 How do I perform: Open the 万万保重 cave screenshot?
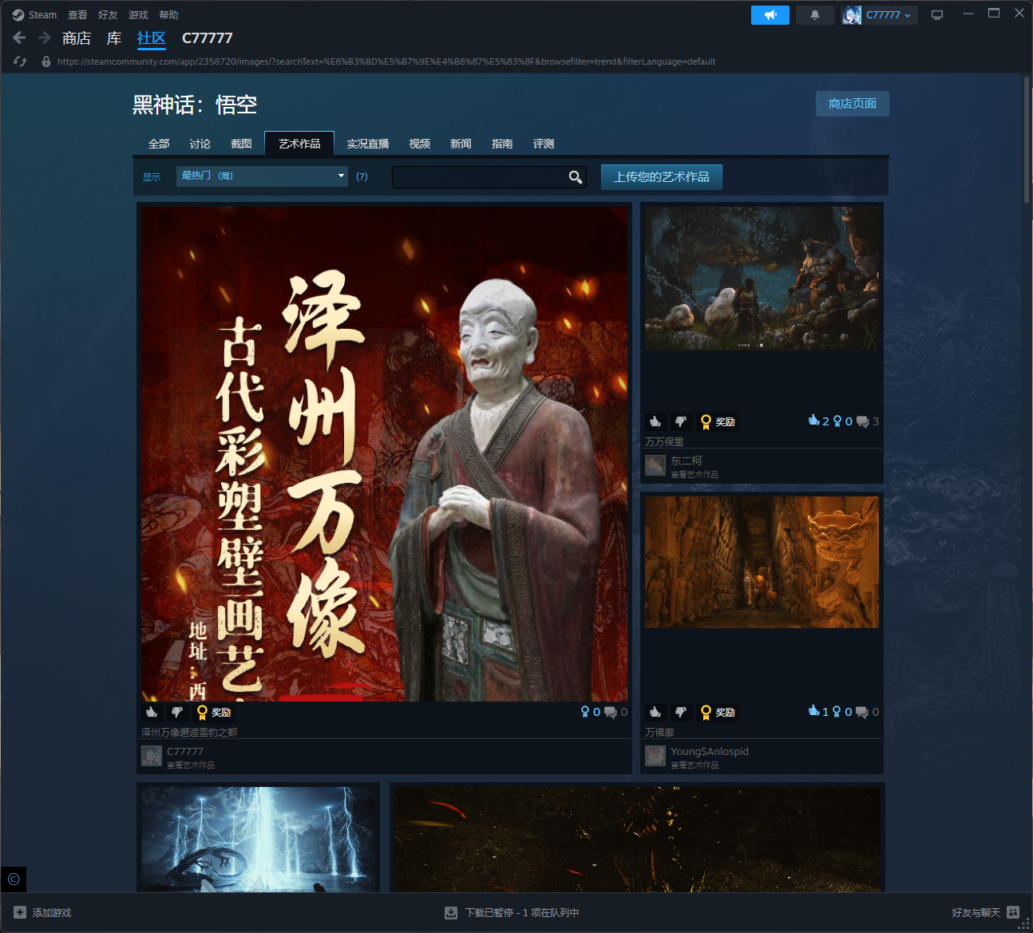[x=762, y=279]
